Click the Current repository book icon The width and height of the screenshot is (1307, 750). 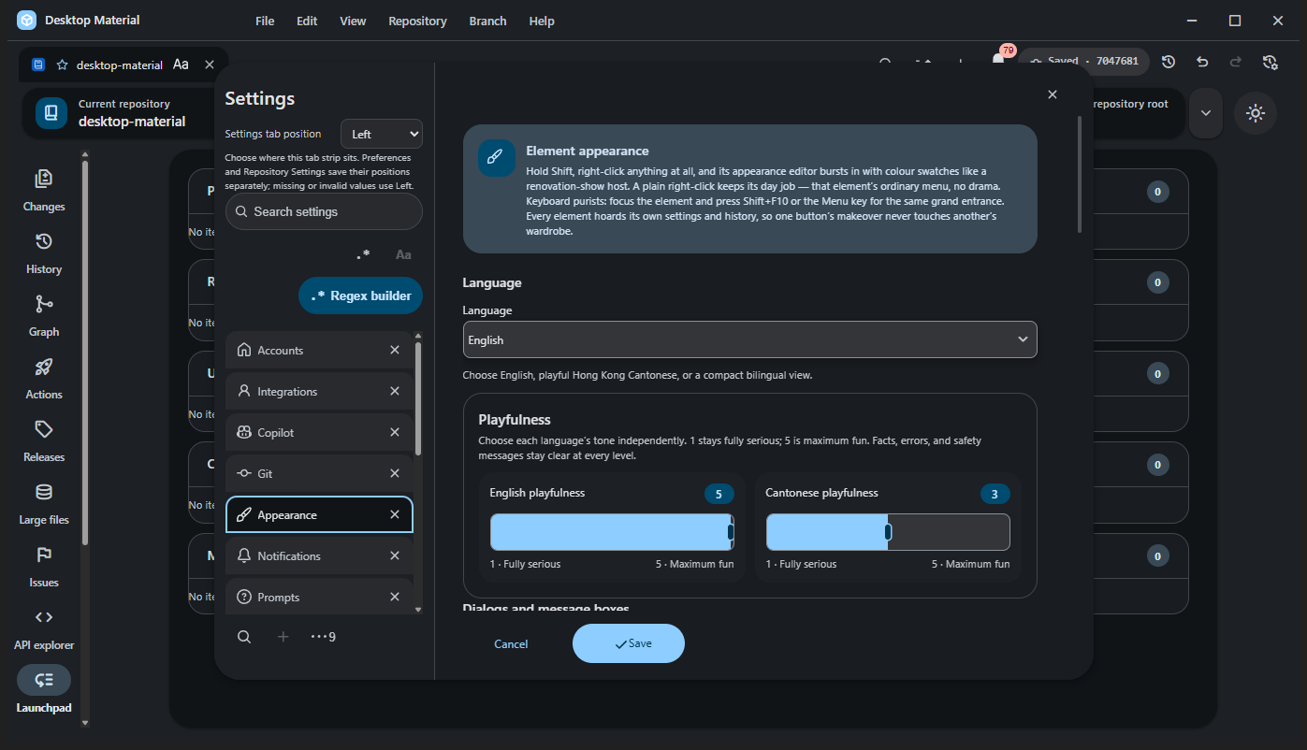(x=51, y=112)
